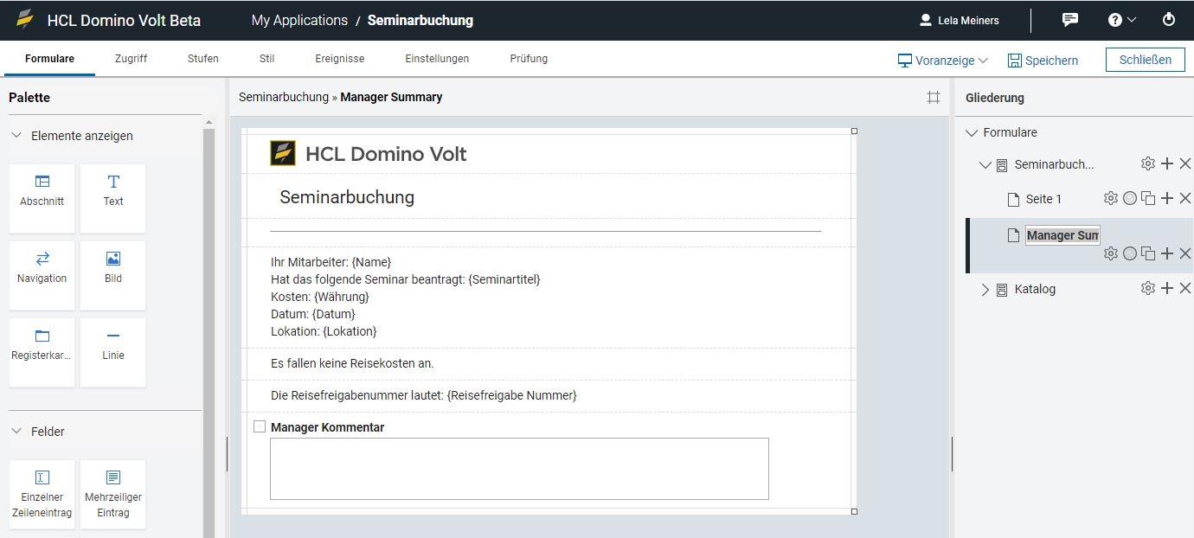This screenshot has height=538, width=1194.
Task: Expand Katalog form node
Action: pos(985,289)
